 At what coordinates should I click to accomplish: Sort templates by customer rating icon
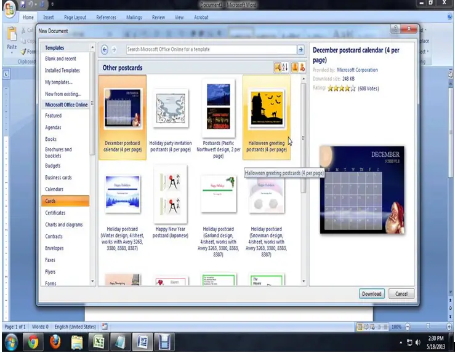(x=278, y=68)
